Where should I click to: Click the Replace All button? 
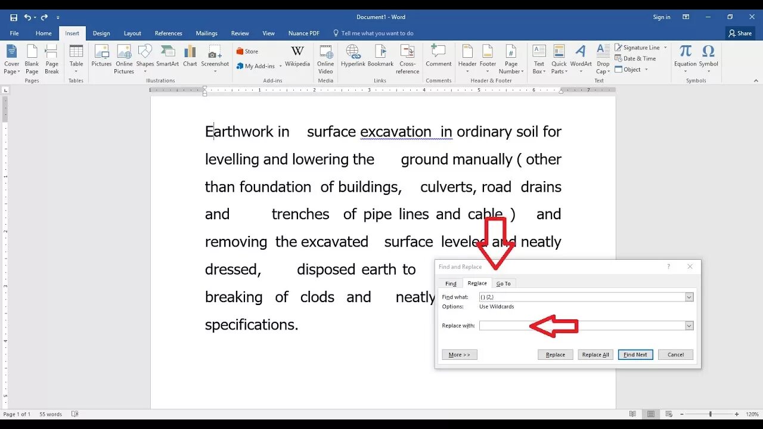click(x=595, y=355)
